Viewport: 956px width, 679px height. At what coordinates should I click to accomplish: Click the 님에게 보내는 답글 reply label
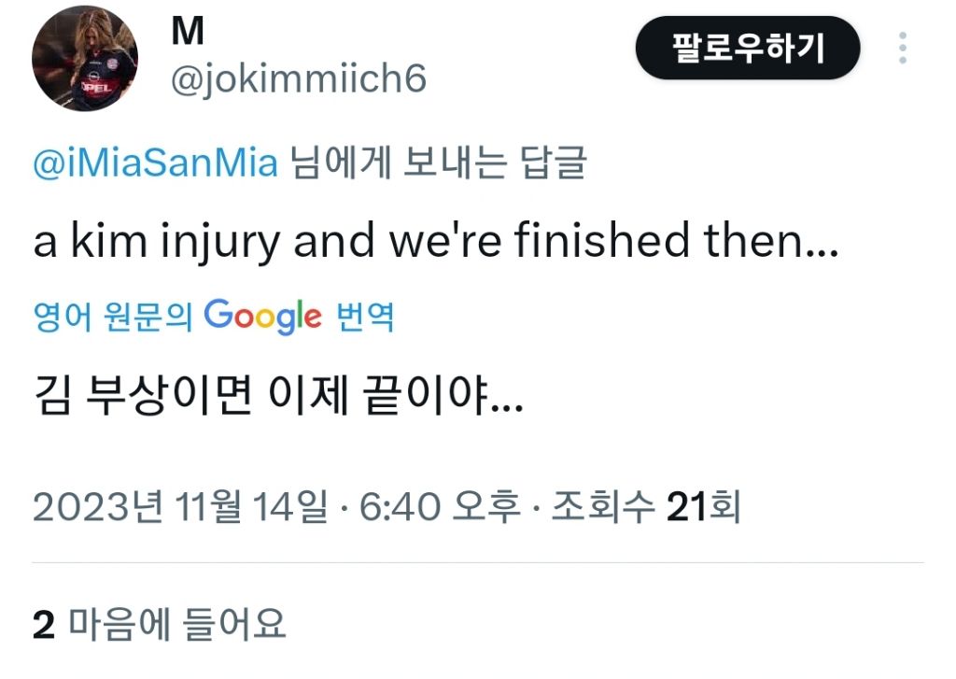pos(436,163)
